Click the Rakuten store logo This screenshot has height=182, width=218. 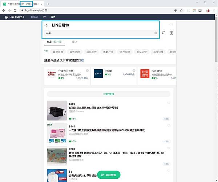pos(52,73)
